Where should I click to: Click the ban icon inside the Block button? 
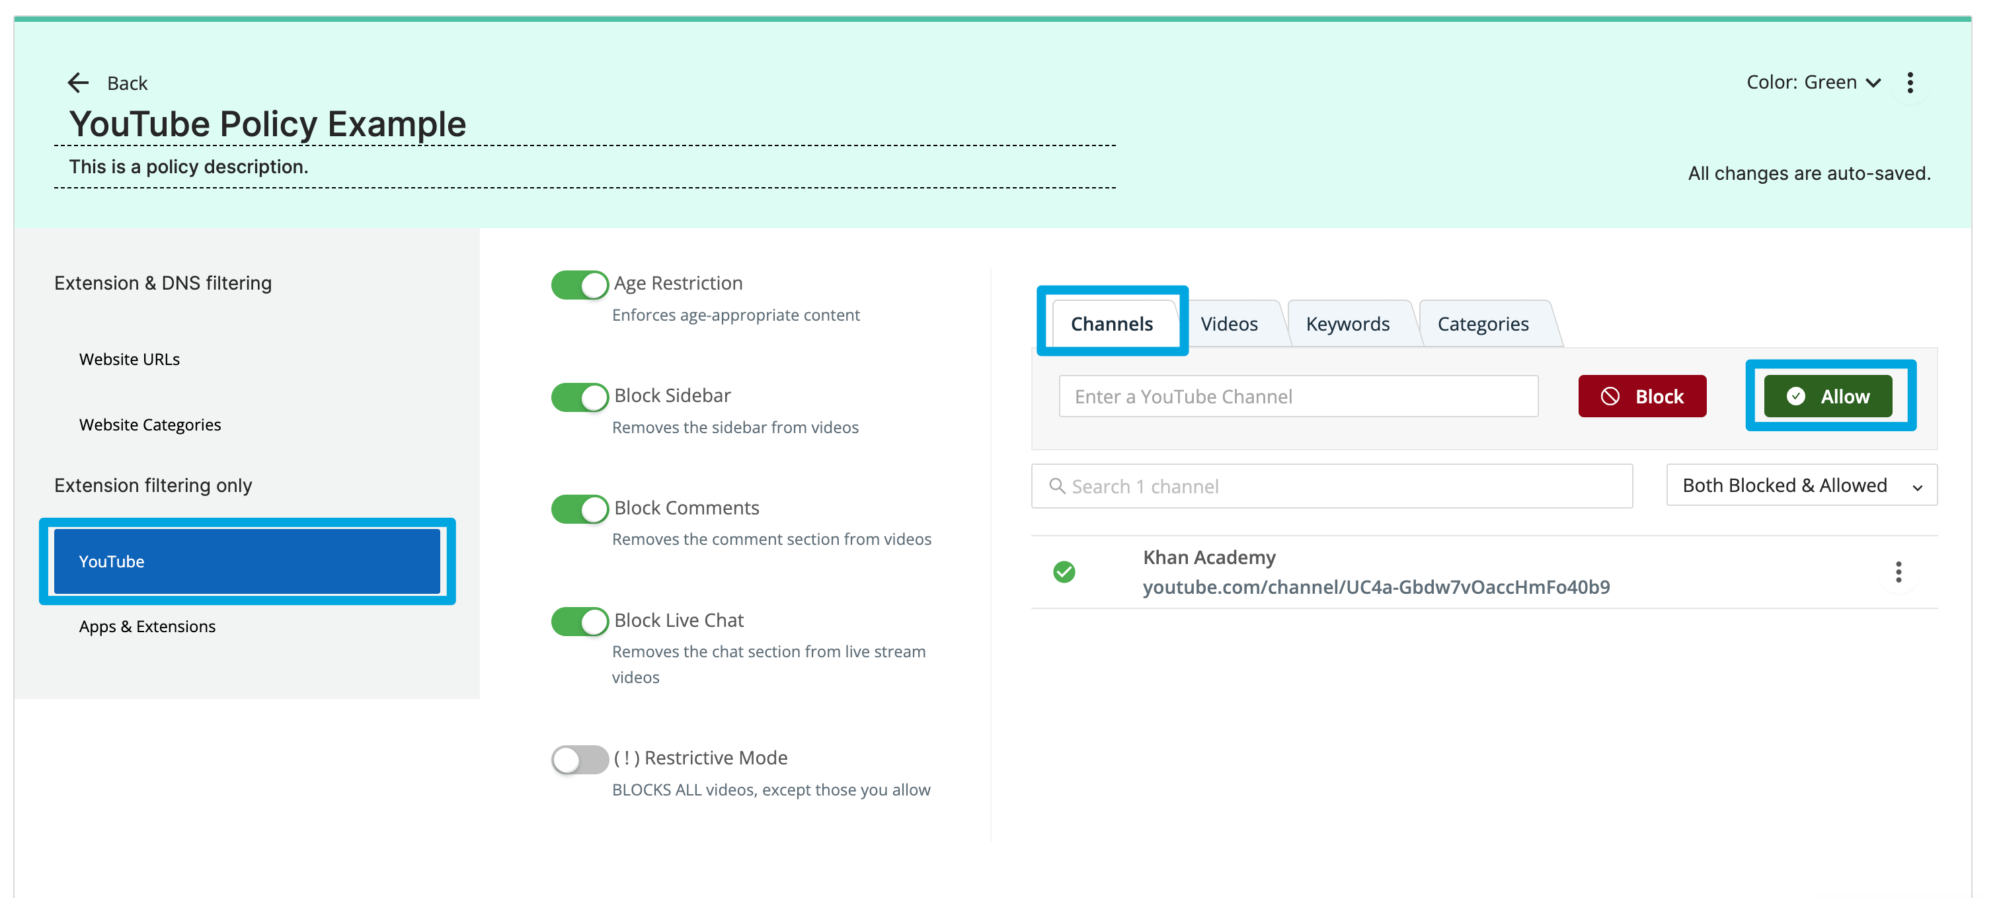[x=1612, y=396]
